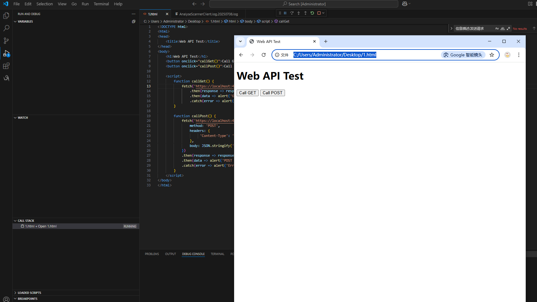Open the Explorer view in activity bar
537x302 pixels.
(x=6, y=16)
